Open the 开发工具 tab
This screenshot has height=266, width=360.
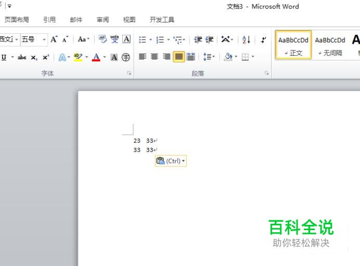click(162, 20)
